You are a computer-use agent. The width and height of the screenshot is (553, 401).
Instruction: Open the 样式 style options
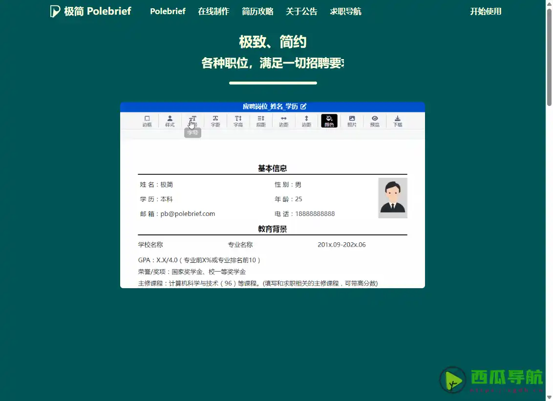[170, 121]
